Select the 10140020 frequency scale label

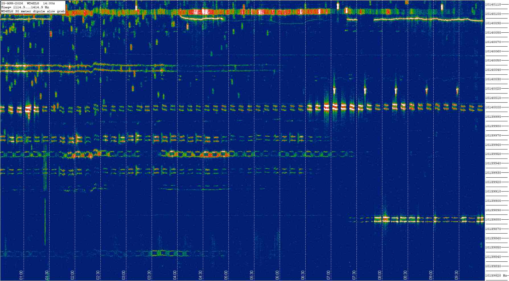point(493,89)
